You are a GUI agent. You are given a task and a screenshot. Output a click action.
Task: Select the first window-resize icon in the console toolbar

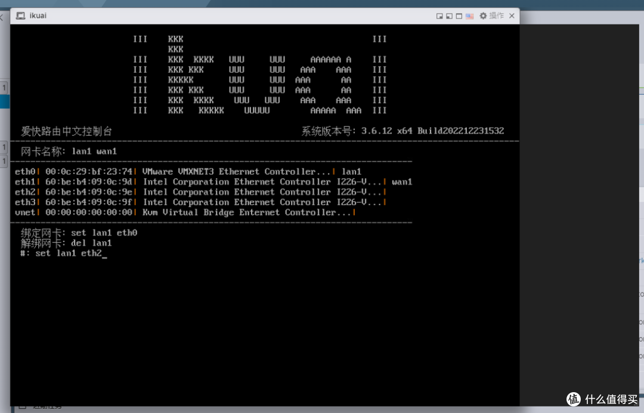click(439, 15)
